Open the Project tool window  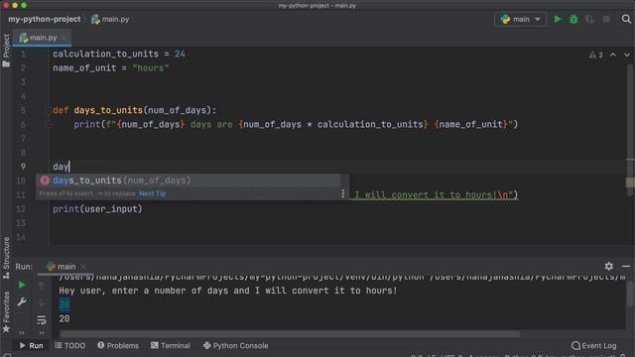coord(6,50)
